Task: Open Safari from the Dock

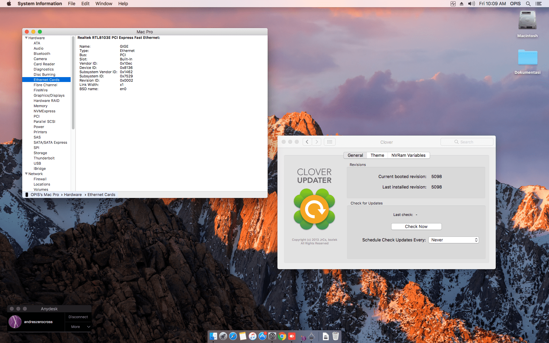Action: 233,336
